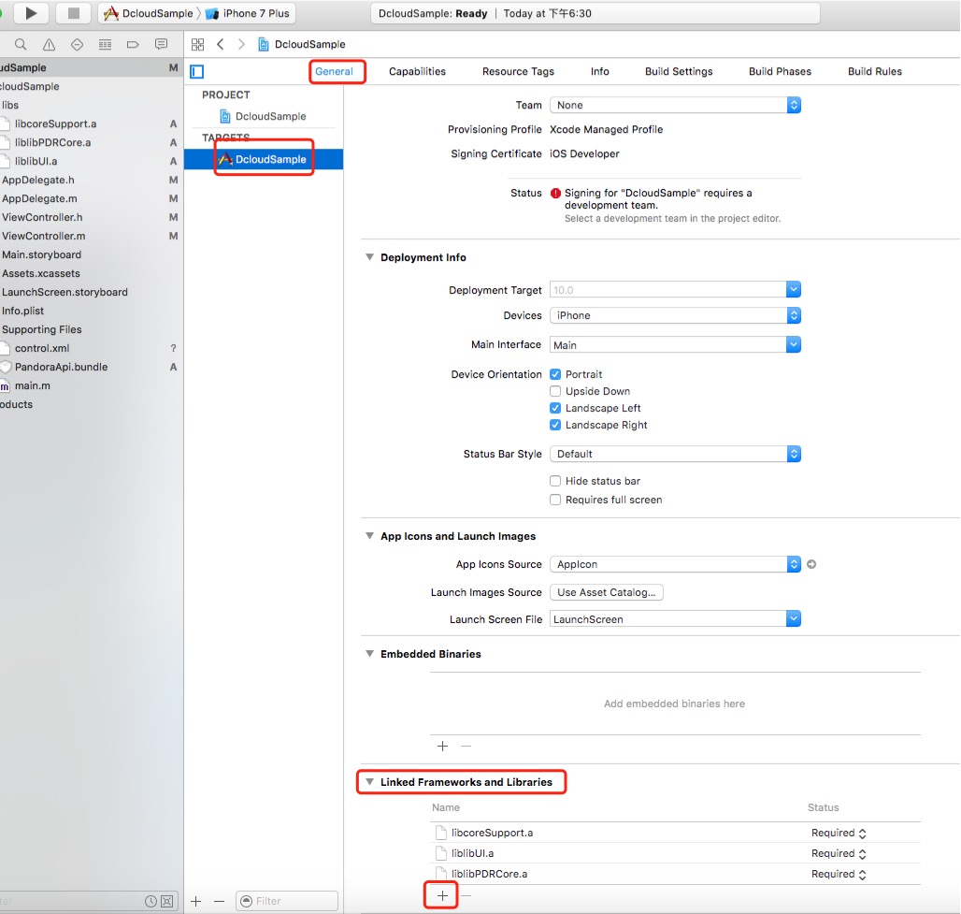
Task: Open the Devices dropdown
Action: 675,315
